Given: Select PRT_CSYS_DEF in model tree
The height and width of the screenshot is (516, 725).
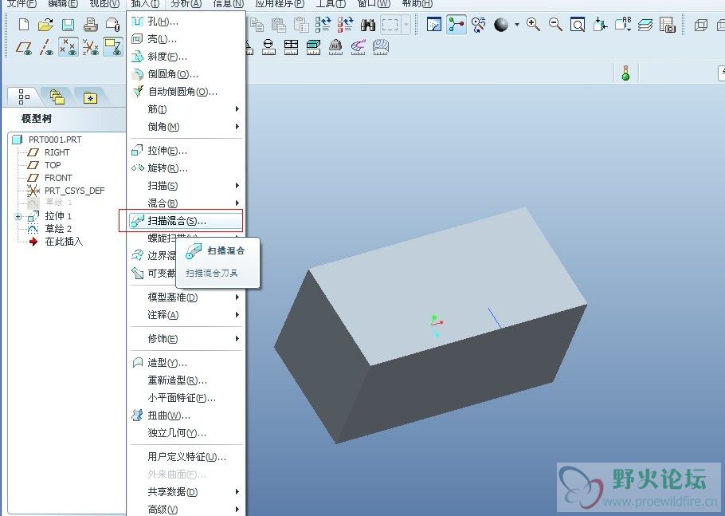Looking at the screenshot, I should (74, 191).
